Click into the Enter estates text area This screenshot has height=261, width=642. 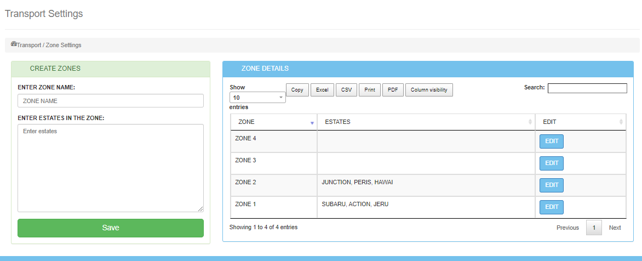111,168
